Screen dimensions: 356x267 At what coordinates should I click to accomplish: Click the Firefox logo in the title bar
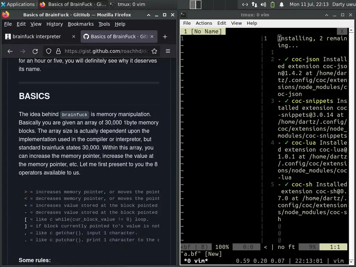pyautogui.click(x=6, y=15)
